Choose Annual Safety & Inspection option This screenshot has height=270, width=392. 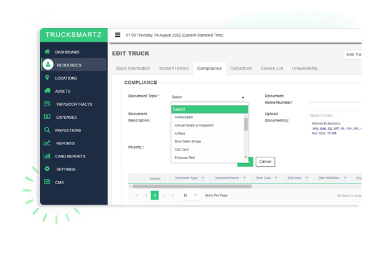coord(207,125)
